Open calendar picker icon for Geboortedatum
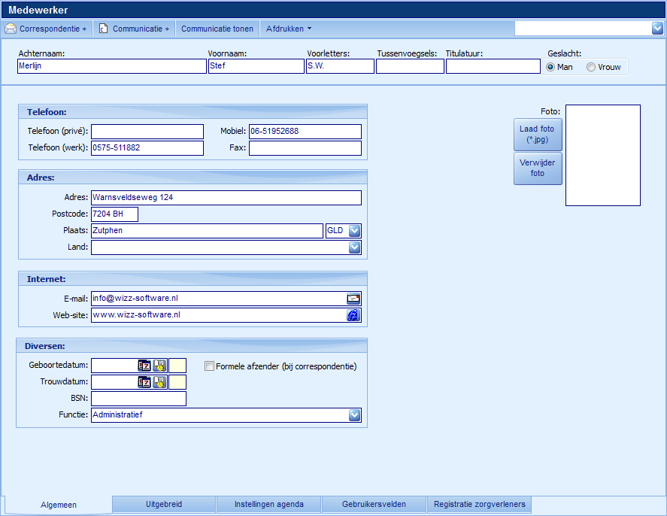Screen dimensions: 667x516 144,366
